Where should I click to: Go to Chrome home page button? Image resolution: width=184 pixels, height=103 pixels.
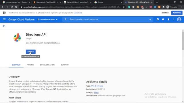(16, 7)
